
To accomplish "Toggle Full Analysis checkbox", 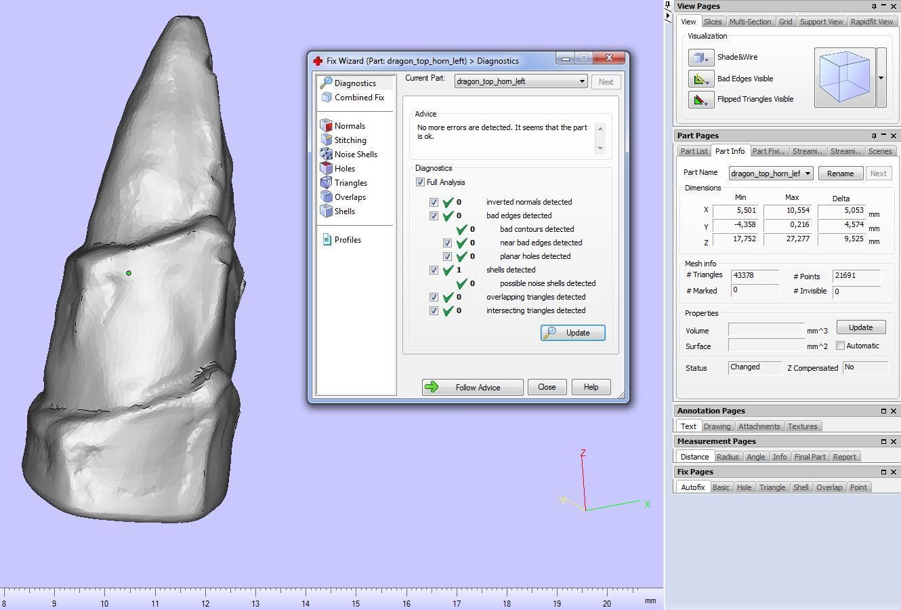I will pos(421,182).
